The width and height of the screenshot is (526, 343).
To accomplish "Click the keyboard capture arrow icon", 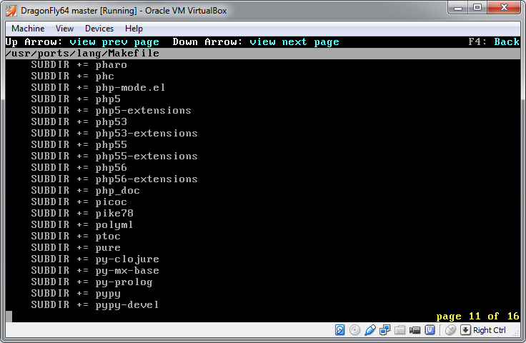I will click(465, 330).
